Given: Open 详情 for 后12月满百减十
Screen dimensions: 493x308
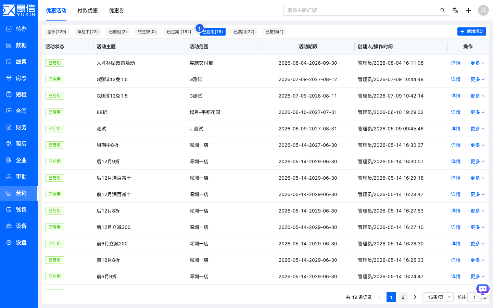Looking at the screenshot, I should (456, 178).
